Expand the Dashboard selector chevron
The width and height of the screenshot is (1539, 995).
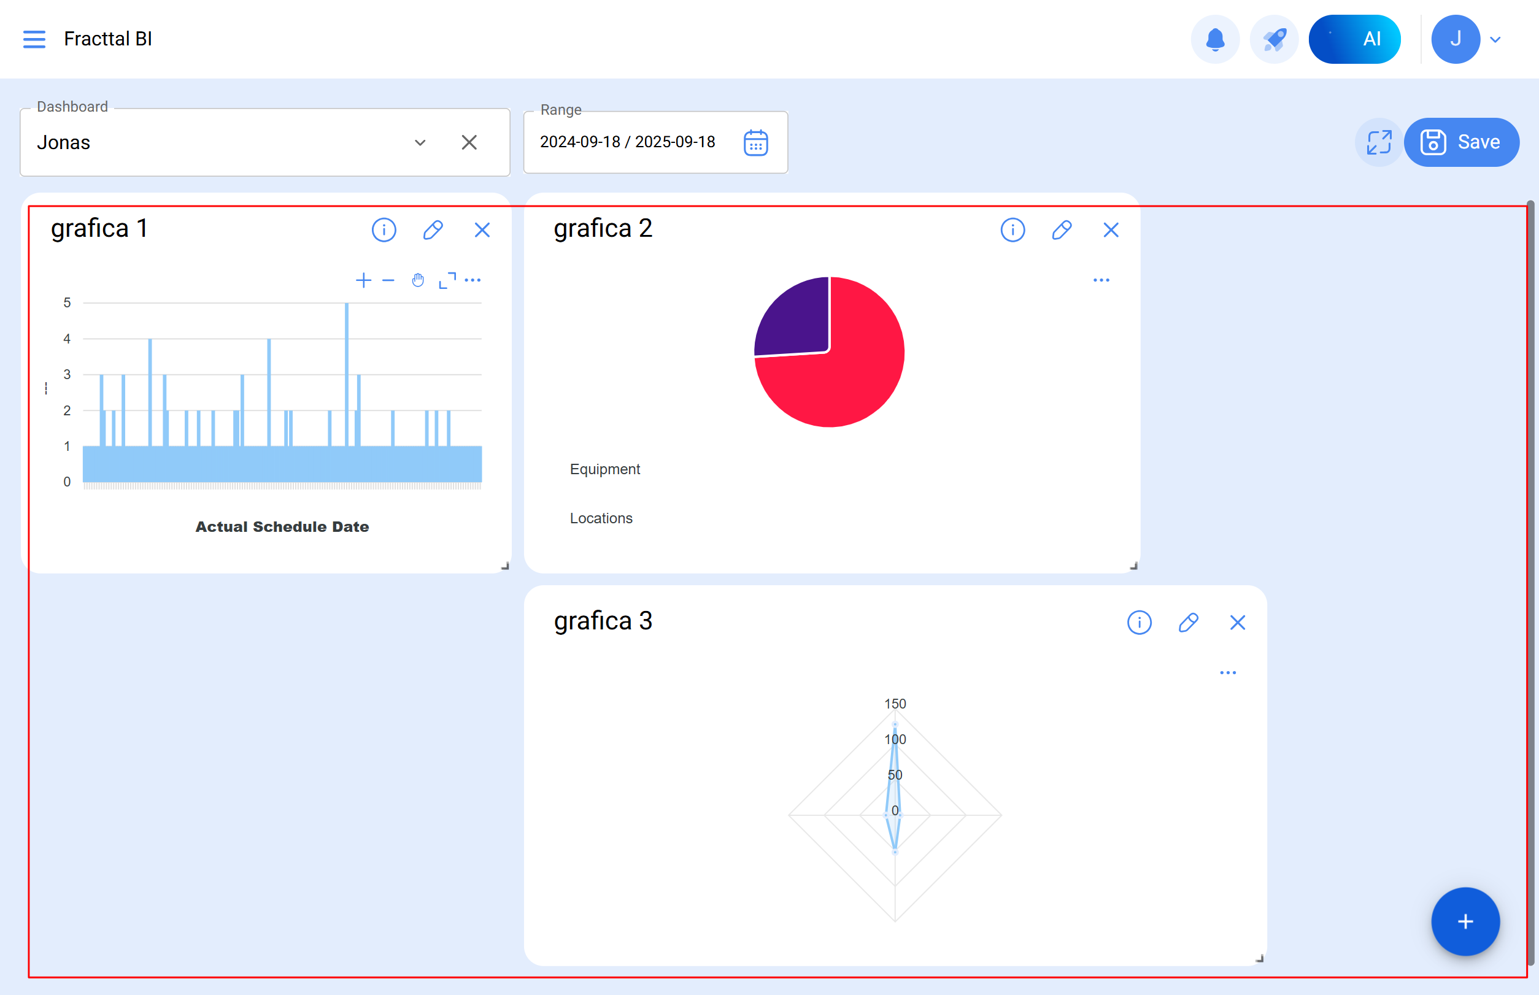420,143
